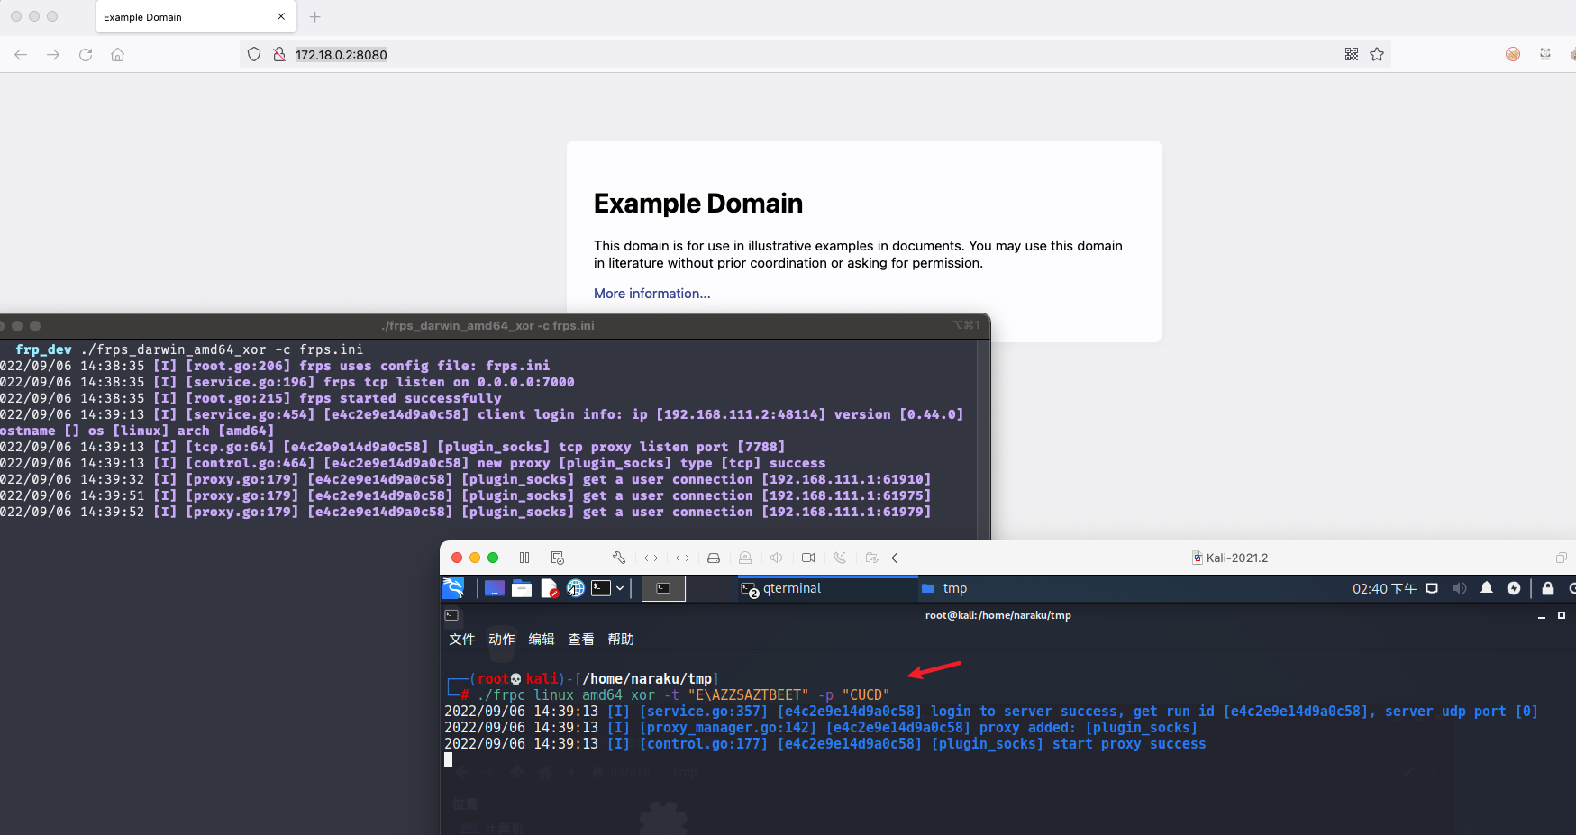
Task: Click the Firefox home button
Action: [x=117, y=55]
